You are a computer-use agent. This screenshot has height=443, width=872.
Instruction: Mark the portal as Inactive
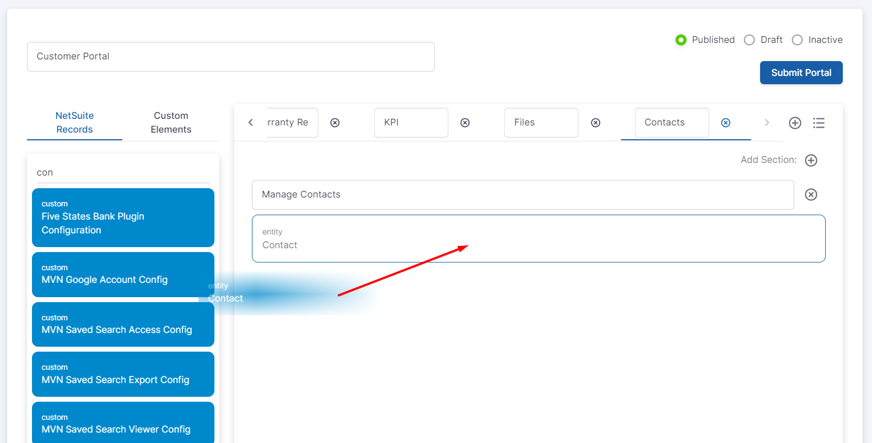797,40
